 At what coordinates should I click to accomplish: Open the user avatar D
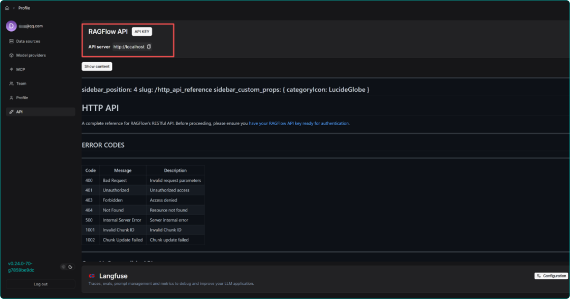(11, 26)
